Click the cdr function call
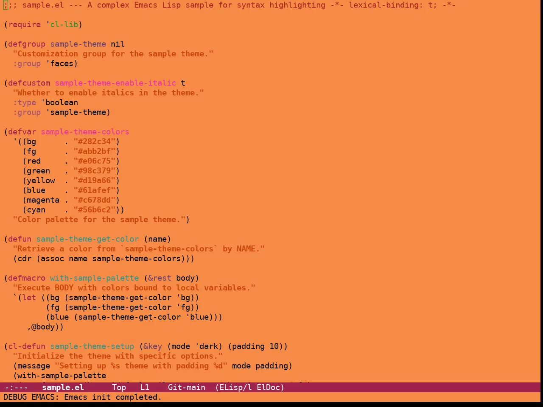Screen dimensions: 543x407 pyautogui.click(x=25, y=259)
